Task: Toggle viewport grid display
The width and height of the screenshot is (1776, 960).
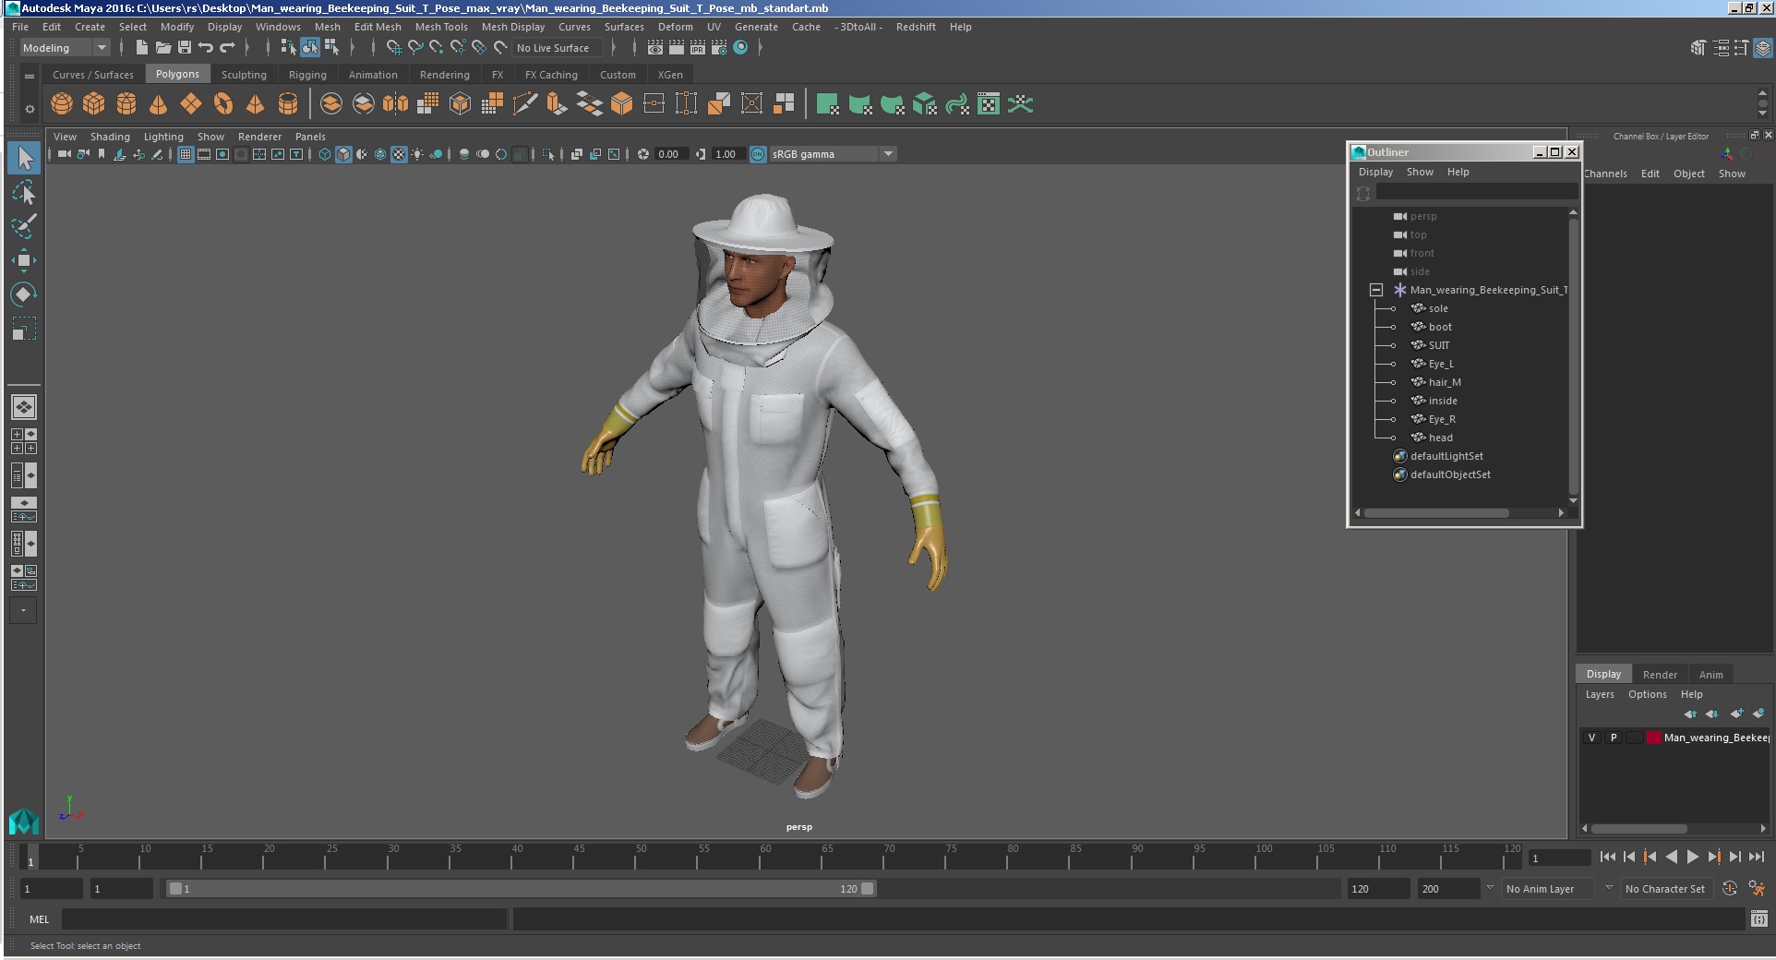Action: [186, 154]
